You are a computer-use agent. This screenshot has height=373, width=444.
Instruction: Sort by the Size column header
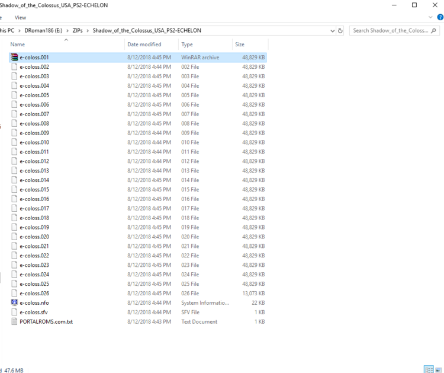(240, 44)
